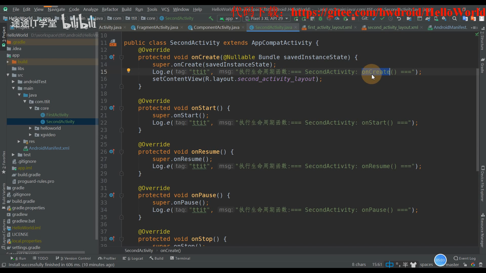
Task: Toggle the 1: Project tool window
Action: point(4,37)
